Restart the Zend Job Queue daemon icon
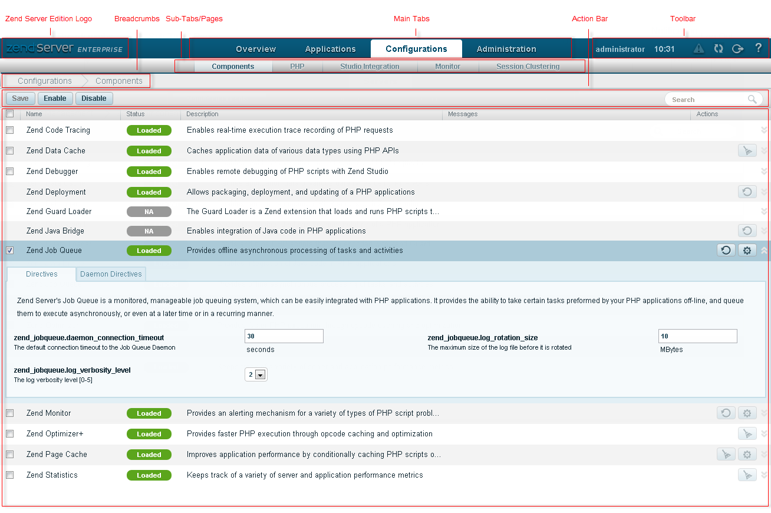Screen dimensions: 771x513 [x=726, y=251]
